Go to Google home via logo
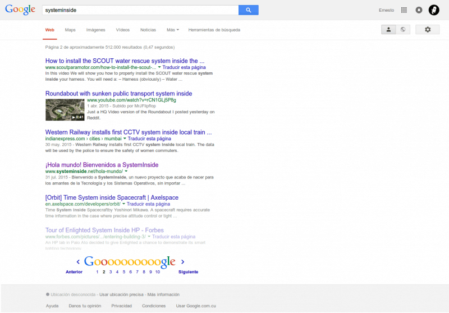 click(20, 10)
